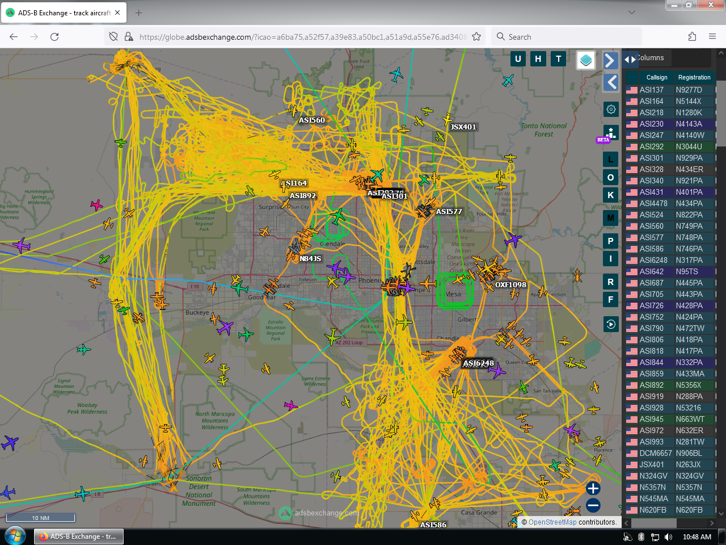Screen dimensions: 726x545
Task: Zoom out with the minus button
Action: (593, 505)
